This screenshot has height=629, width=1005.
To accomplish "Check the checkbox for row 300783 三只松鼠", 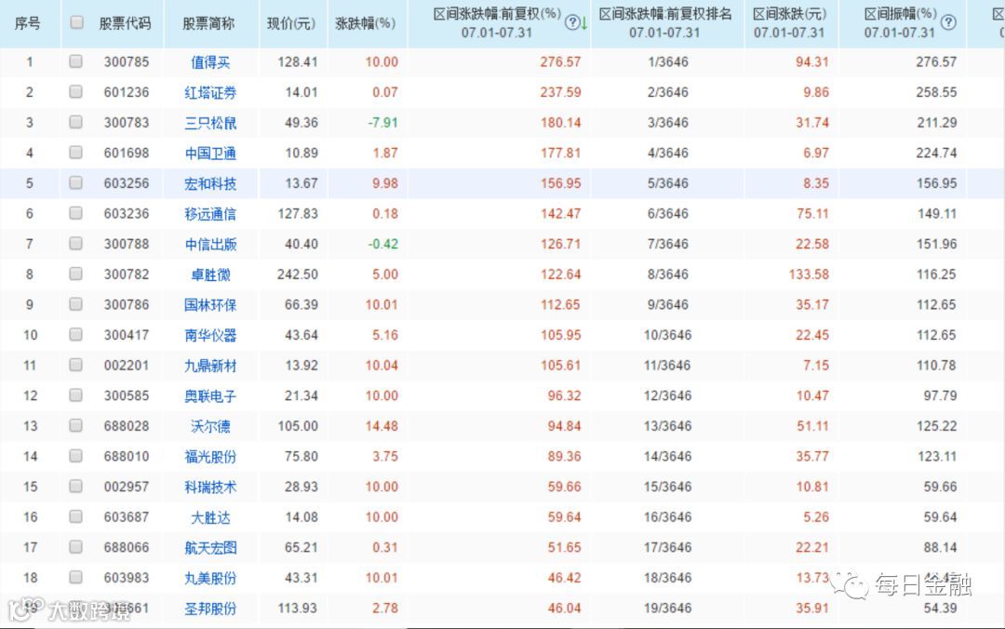I will tap(75, 122).
